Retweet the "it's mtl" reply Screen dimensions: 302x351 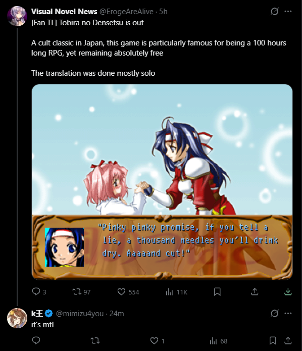click(x=95, y=341)
